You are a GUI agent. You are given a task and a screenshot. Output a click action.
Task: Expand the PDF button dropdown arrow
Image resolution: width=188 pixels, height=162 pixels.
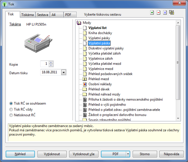pos(128,154)
